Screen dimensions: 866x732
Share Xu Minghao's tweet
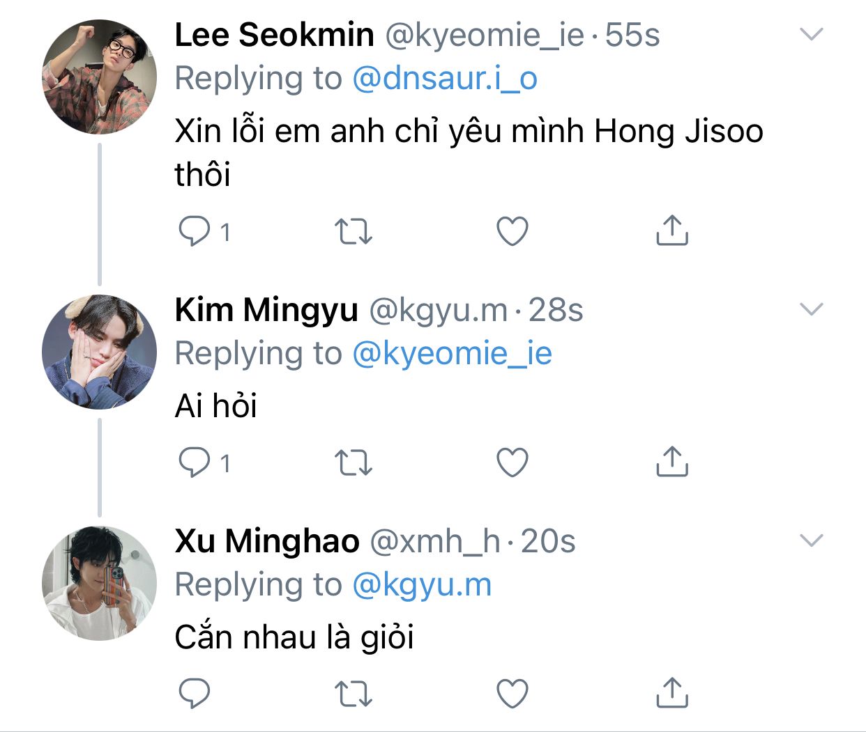coord(671,694)
